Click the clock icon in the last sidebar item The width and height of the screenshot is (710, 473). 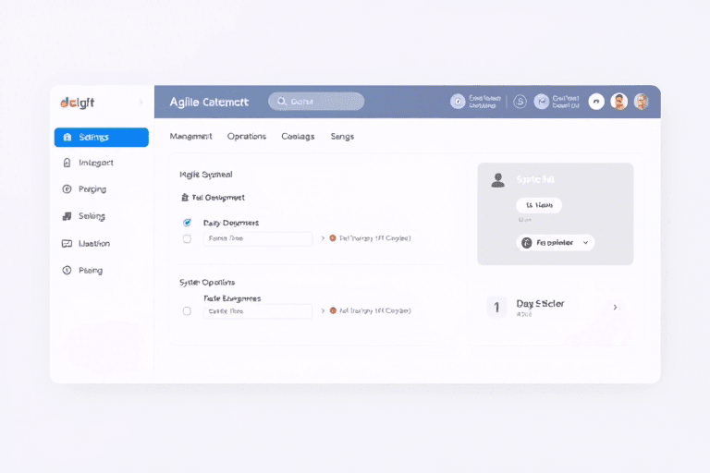pos(67,271)
